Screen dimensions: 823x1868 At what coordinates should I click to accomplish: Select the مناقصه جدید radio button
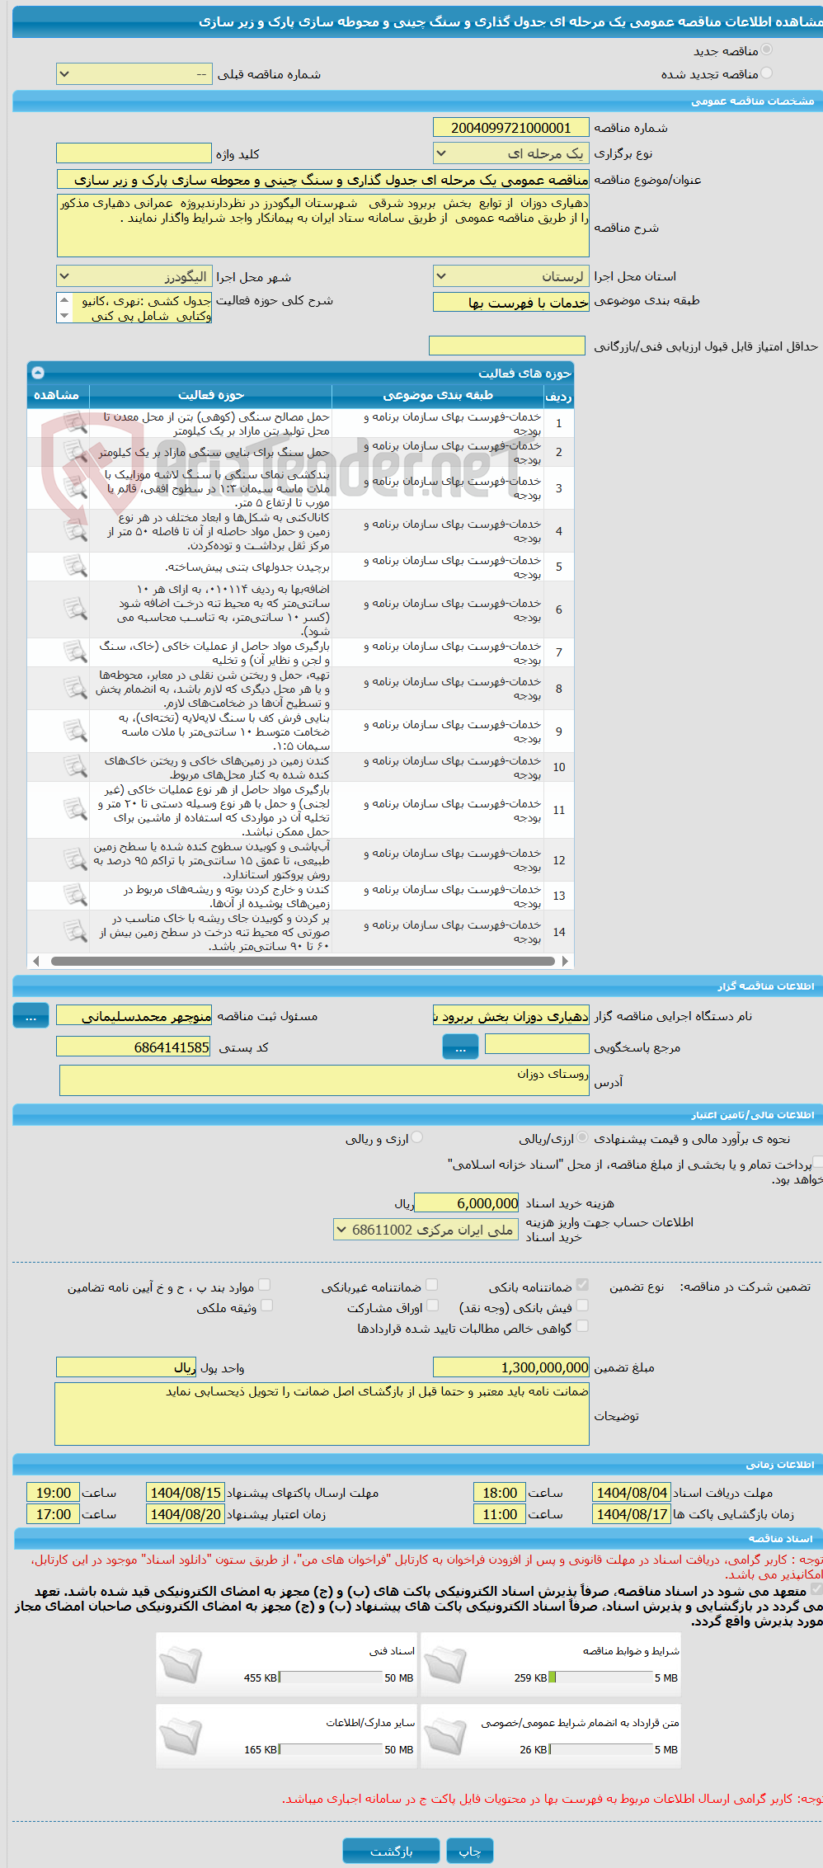coord(767,50)
